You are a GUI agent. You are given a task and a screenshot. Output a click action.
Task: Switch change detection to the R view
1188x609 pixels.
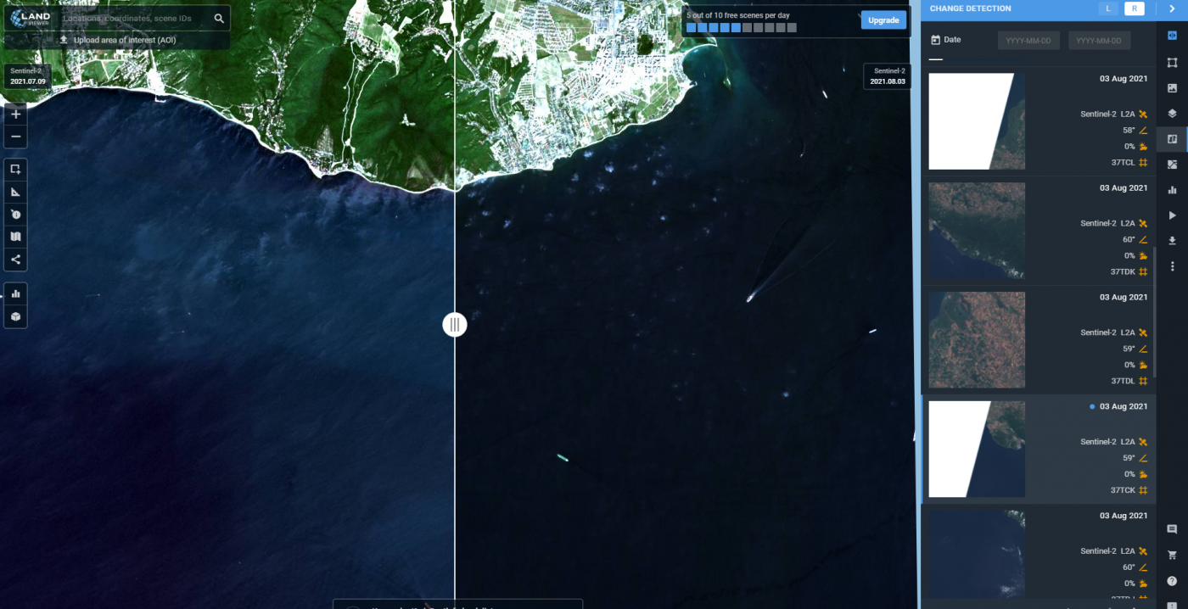1135,8
